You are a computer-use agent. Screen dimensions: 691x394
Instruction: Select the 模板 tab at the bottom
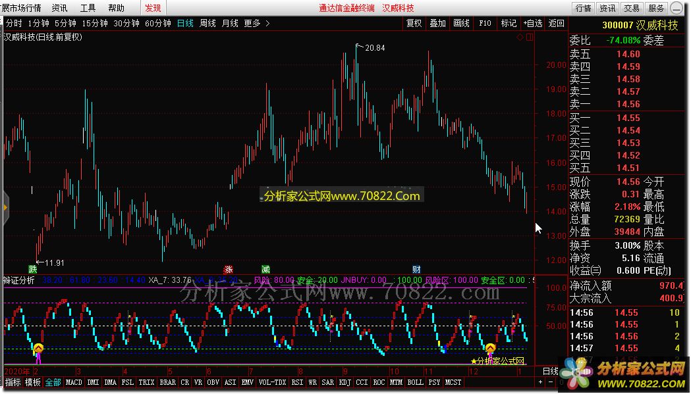click(x=33, y=382)
